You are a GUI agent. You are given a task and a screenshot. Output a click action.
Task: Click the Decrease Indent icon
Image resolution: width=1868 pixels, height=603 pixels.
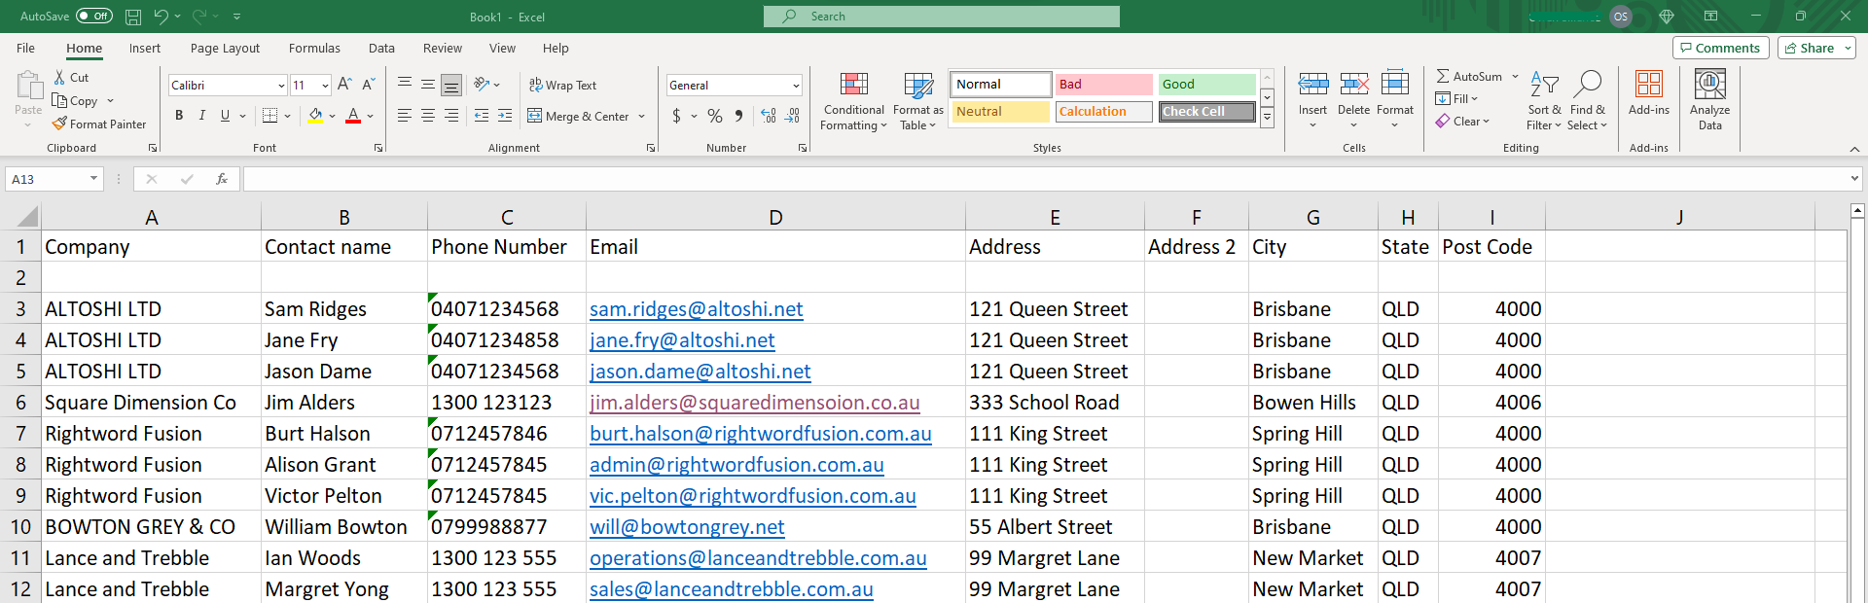pyautogui.click(x=482, y=116)
